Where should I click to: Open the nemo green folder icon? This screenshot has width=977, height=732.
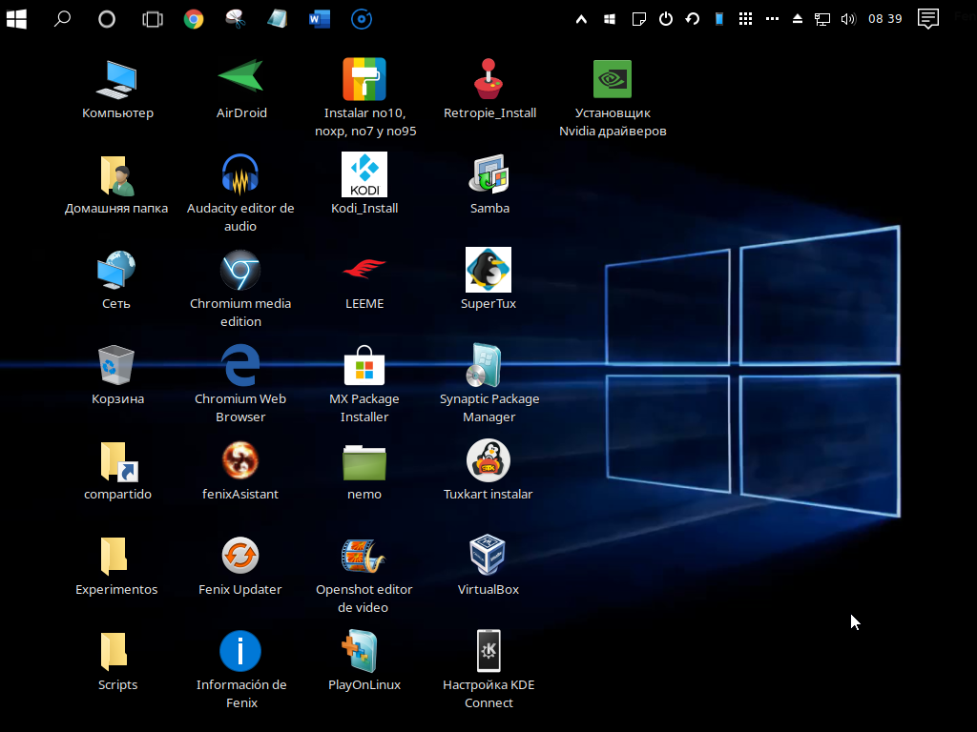coord(364,462)
